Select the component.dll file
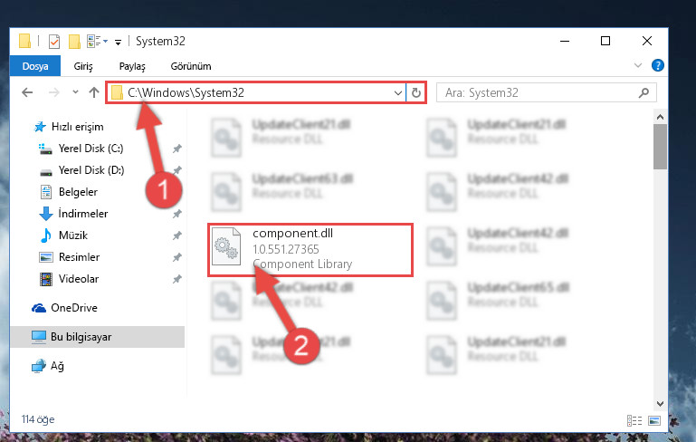This screenshot has height=442, width=696. (310, 250)
